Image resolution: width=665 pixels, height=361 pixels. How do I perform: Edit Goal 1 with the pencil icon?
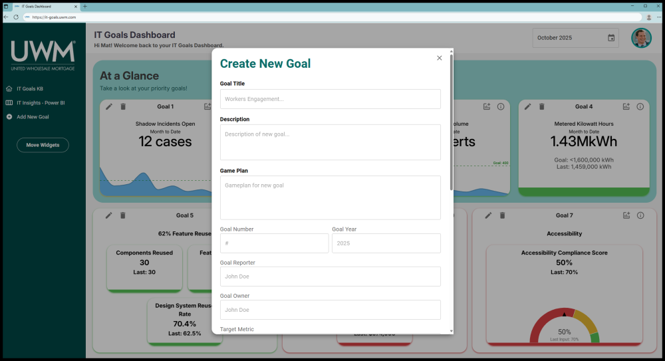pos(109,106)
